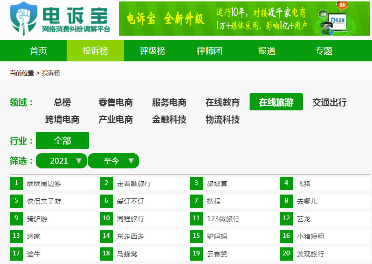
Task: Open the 专题 nav tab
Action: 324,51
